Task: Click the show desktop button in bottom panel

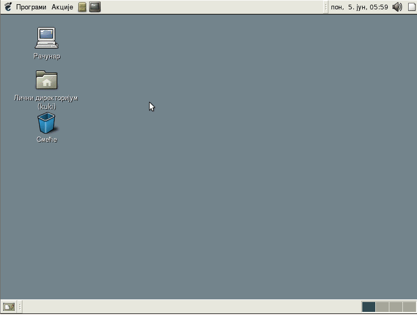Action: point(9,307)
